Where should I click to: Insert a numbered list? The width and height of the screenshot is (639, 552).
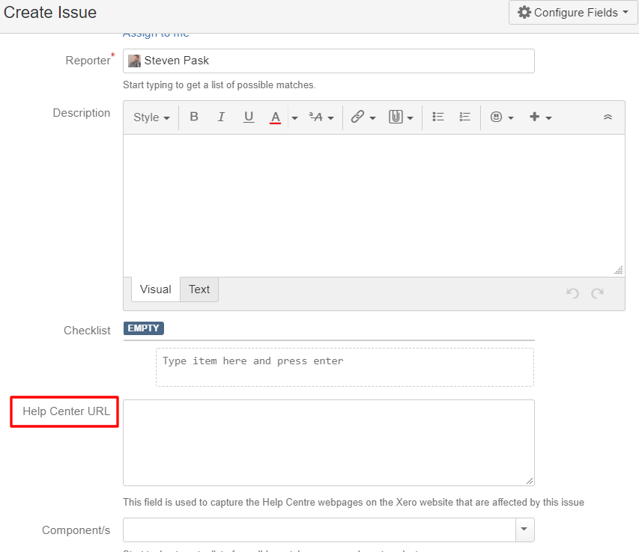coord(464,117)
